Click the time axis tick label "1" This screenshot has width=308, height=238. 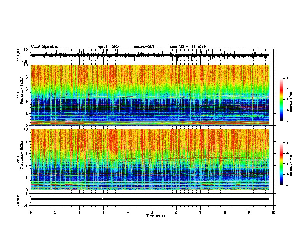pyautogui.click(x=55, y=212)
